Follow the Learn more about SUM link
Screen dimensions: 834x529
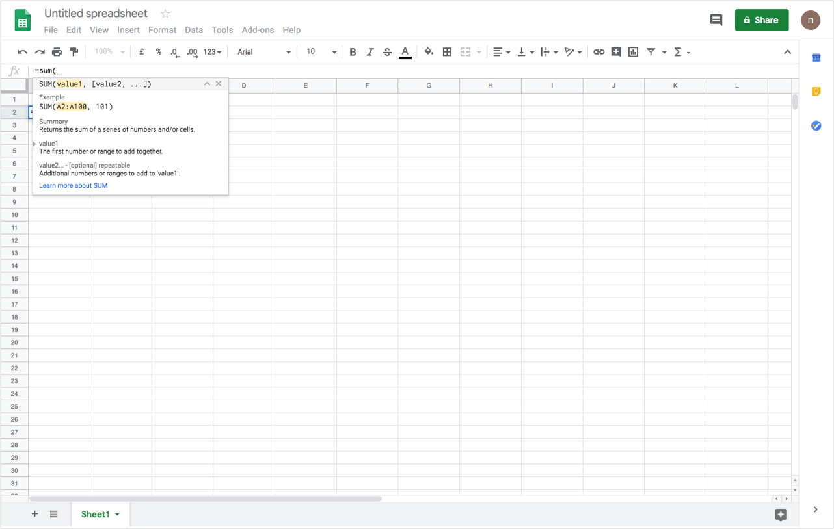tap(73, 185)
